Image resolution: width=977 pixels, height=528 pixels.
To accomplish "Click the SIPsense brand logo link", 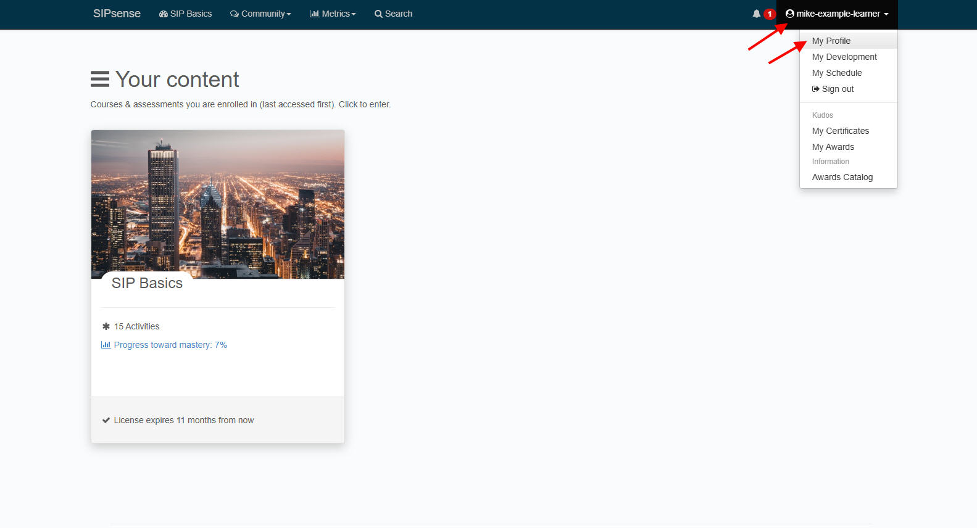I will (117, 14).
